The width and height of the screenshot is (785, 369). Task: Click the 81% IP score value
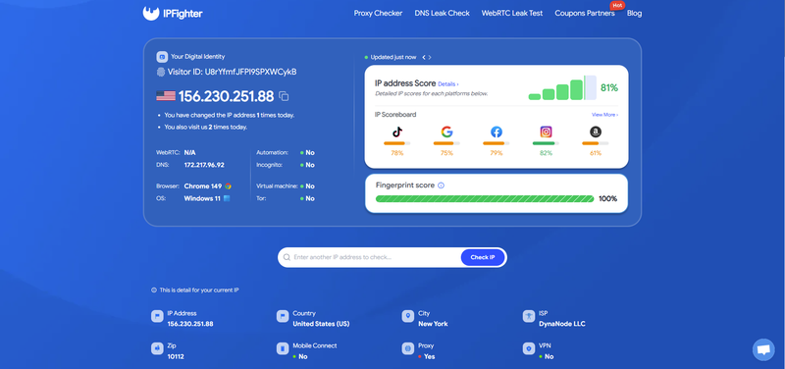tap(609, 87)
